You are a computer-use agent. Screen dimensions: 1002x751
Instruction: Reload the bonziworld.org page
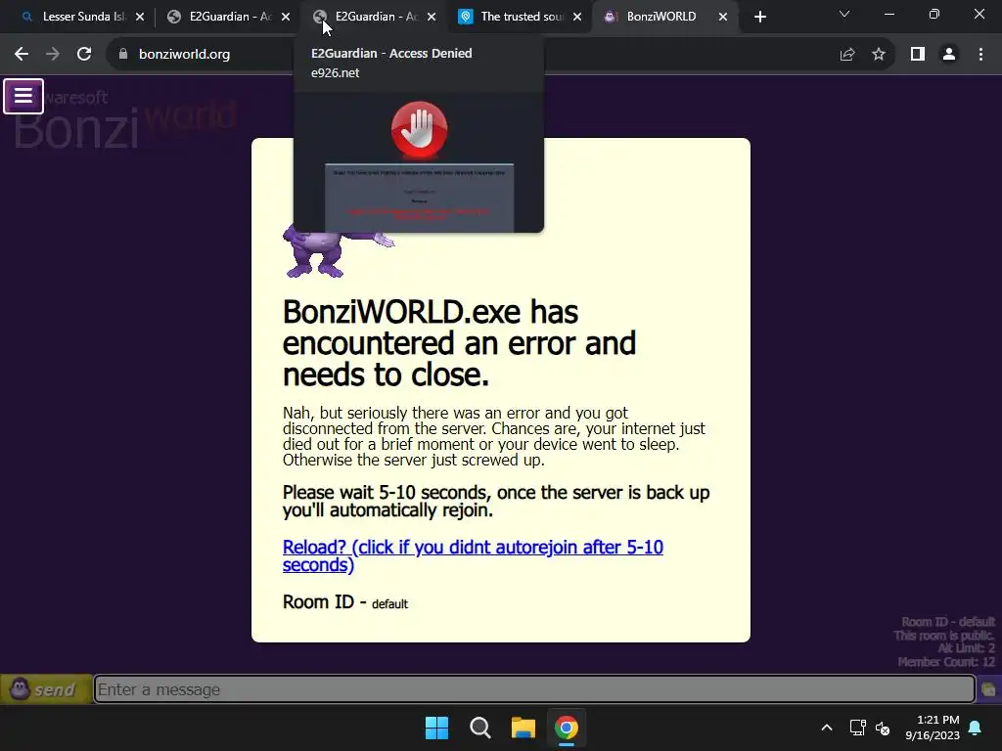tap(84, 55)
